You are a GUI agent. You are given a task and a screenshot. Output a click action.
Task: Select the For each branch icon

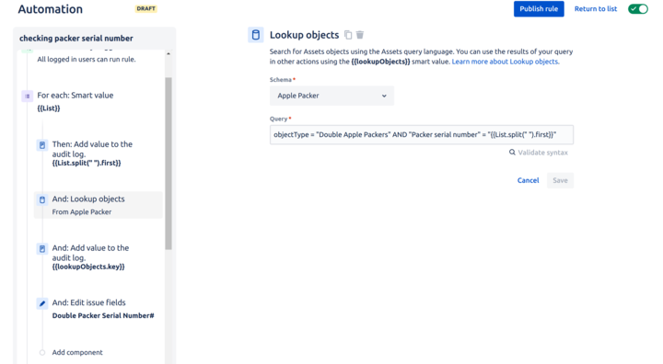click(x=27, y=97)
